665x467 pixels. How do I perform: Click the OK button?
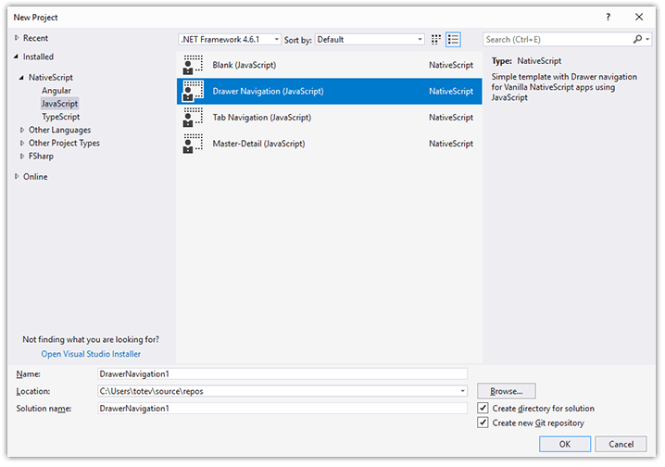564,444
